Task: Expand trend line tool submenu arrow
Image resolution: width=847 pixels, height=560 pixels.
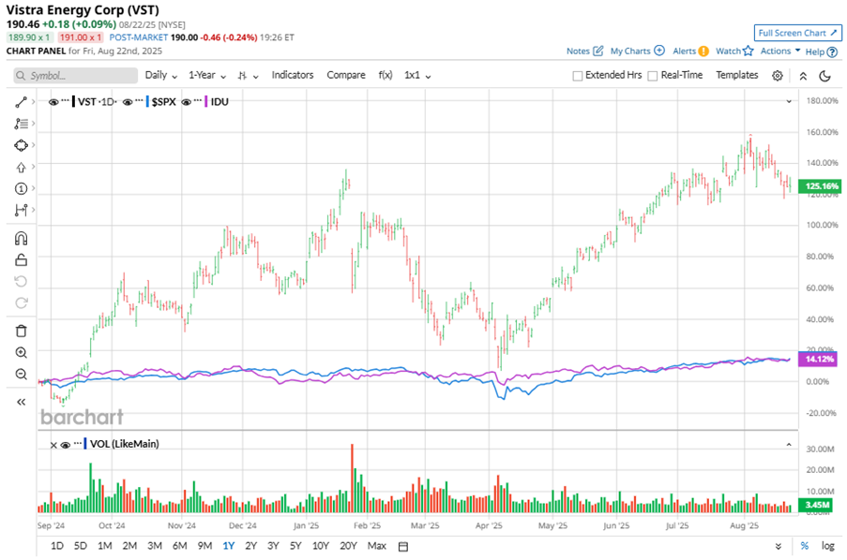Action: point(34,101)
